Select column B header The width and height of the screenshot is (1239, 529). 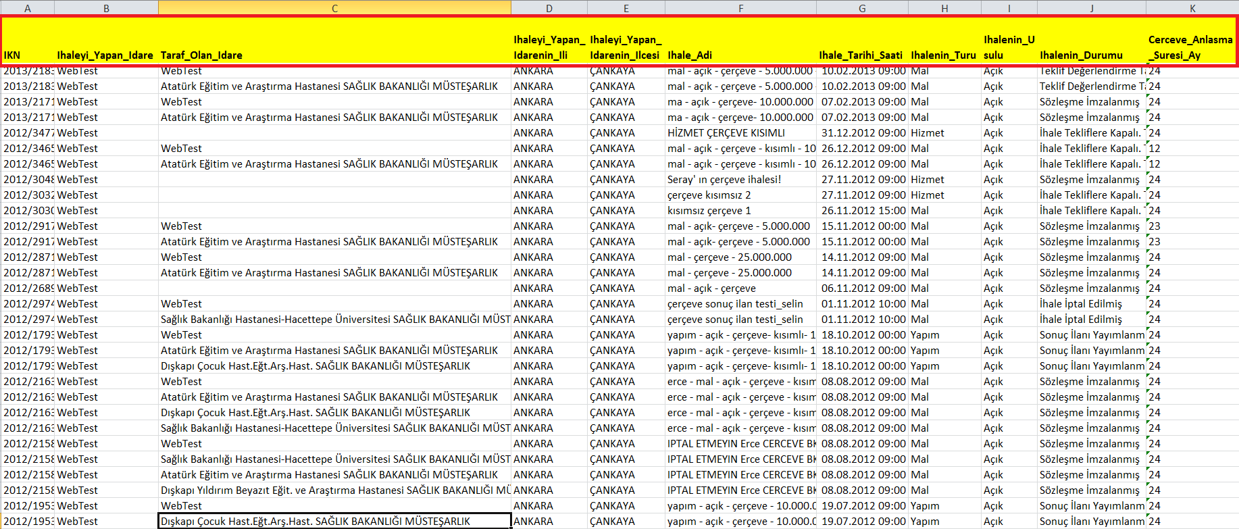(x=106, y=7)
